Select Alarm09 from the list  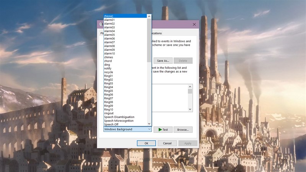[125, 50]
